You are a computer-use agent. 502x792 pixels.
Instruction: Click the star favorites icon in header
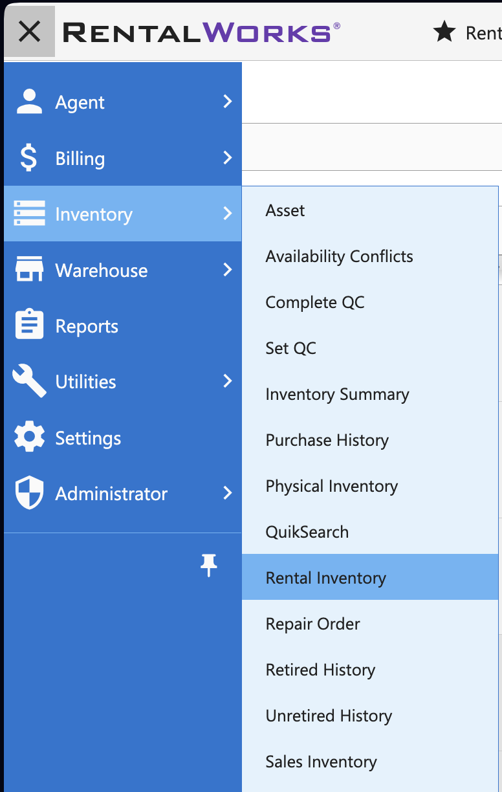coord(444,31)
